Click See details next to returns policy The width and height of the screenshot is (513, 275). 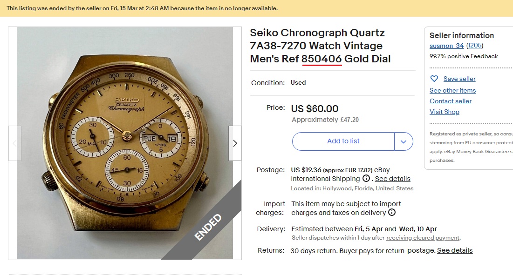click(454, 250)
